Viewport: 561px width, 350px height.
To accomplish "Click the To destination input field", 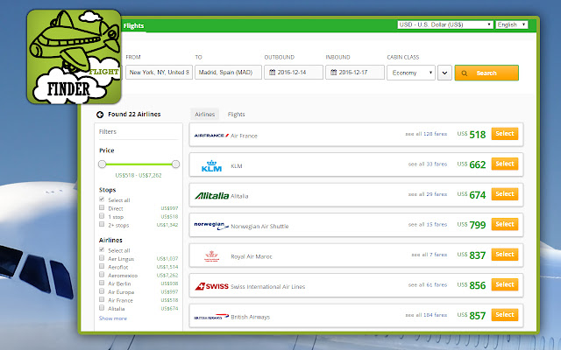I will coord(228,72).
